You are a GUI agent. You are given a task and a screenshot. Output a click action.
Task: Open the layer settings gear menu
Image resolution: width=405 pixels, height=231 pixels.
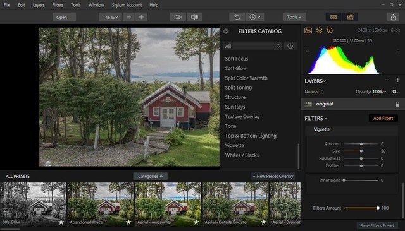click(x=396, y=92)
